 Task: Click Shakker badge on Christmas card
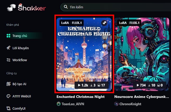(104, 23)
